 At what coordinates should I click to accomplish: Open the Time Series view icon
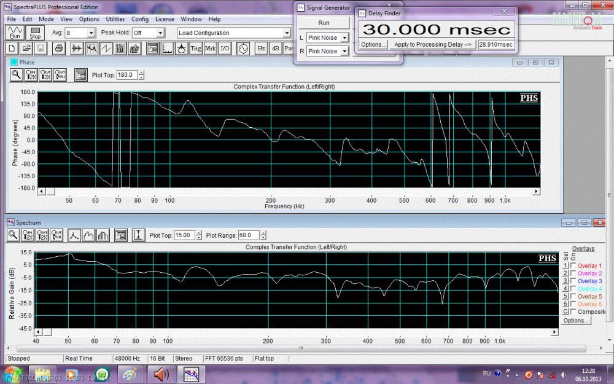(77, 49)
